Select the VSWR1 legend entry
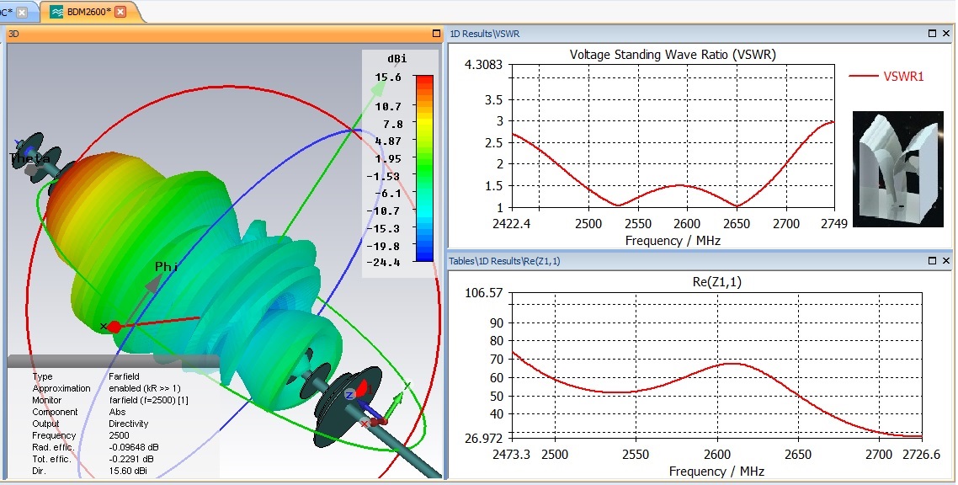 tap(886, 77)
